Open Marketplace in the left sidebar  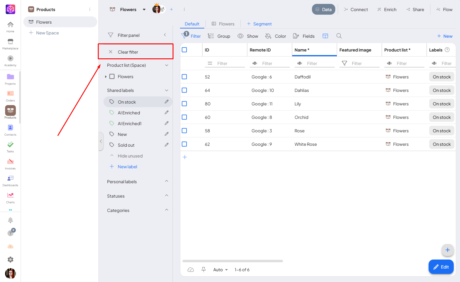[10, 43]
